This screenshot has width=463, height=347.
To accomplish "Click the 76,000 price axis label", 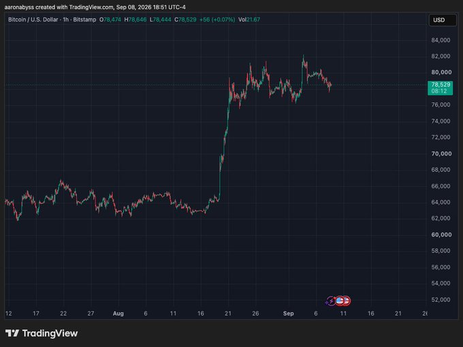I will pos(441,104).
